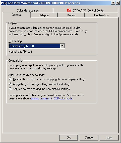Open the Color Management tab

pyautogui.click(x=28, y=10)
